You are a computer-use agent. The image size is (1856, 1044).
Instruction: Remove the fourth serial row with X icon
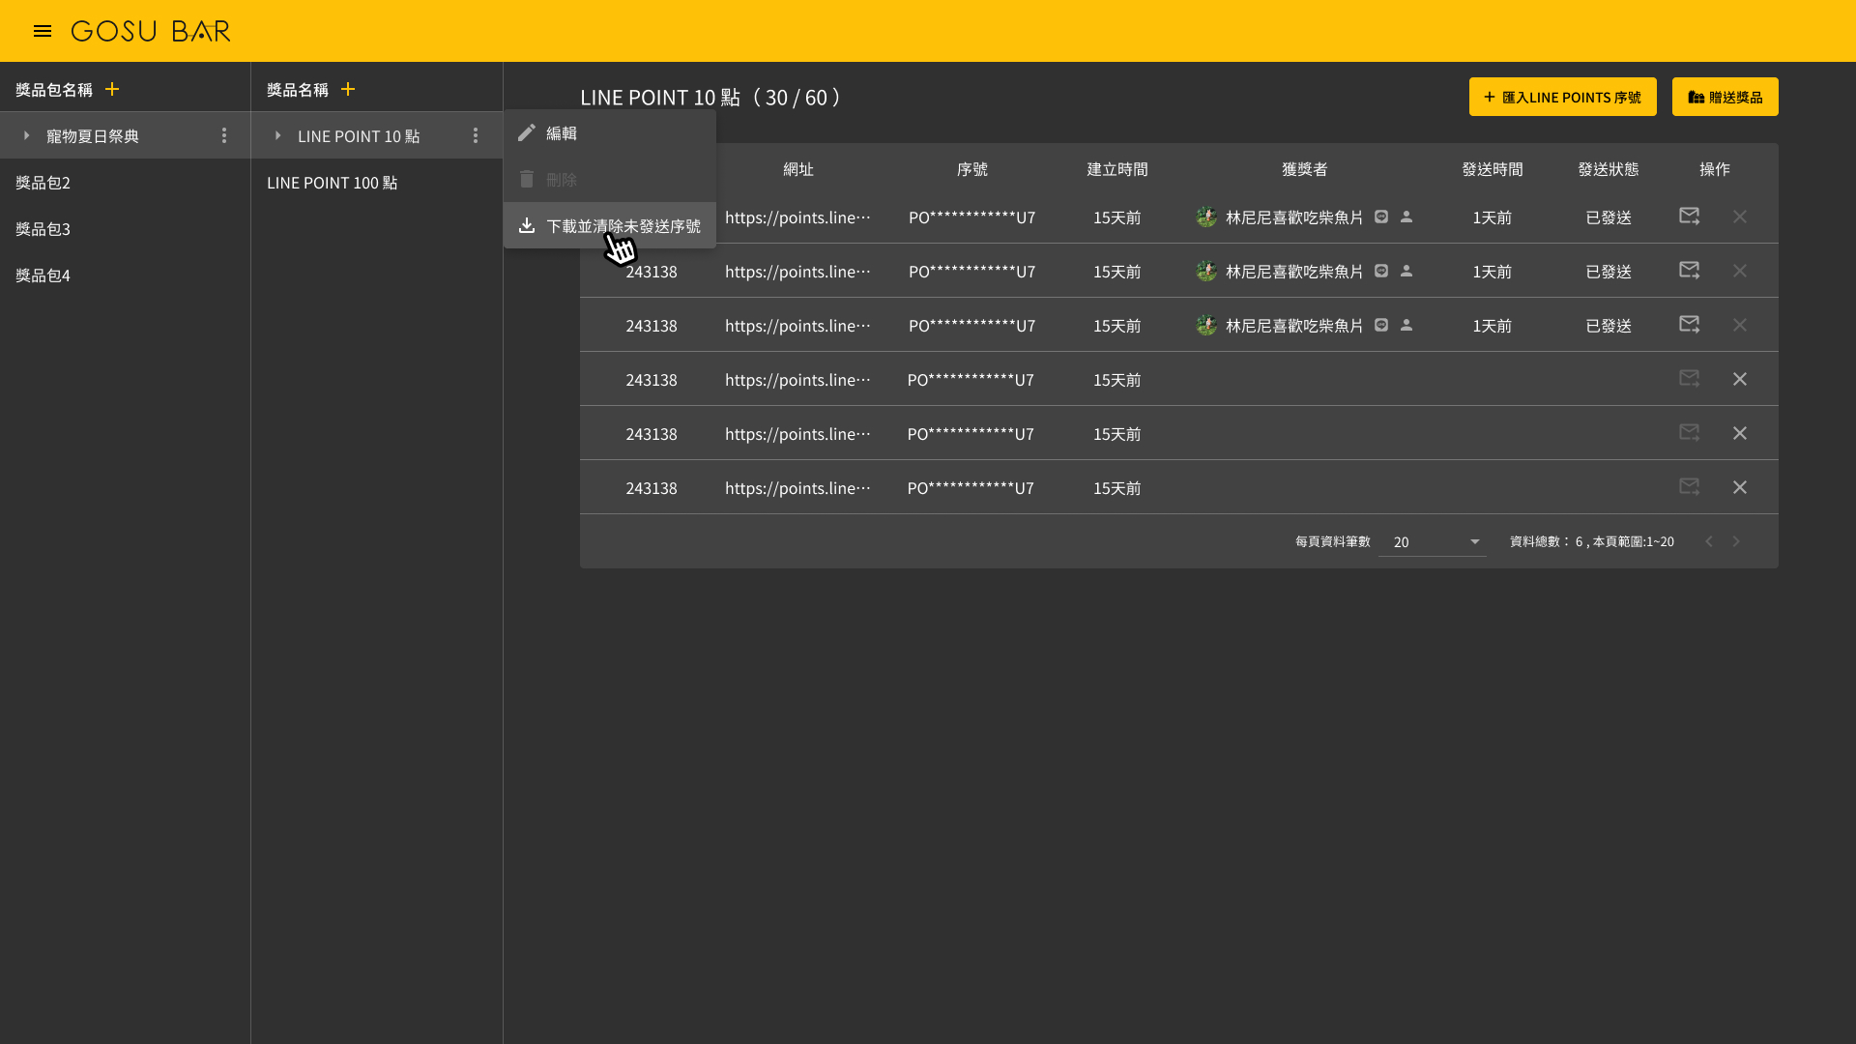click(1740, 379)
